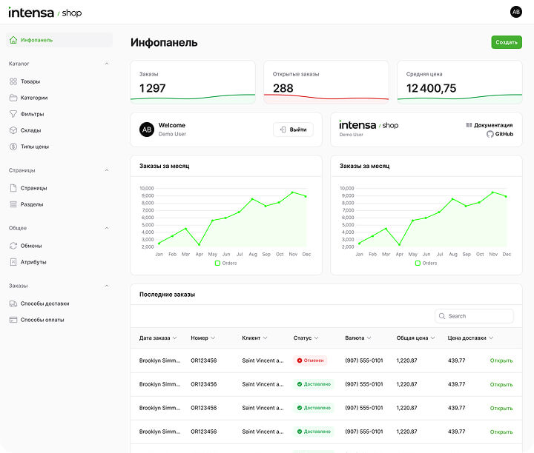Click the Фильтры funnel icon
The image size is (534, 453).
point(13,114)
